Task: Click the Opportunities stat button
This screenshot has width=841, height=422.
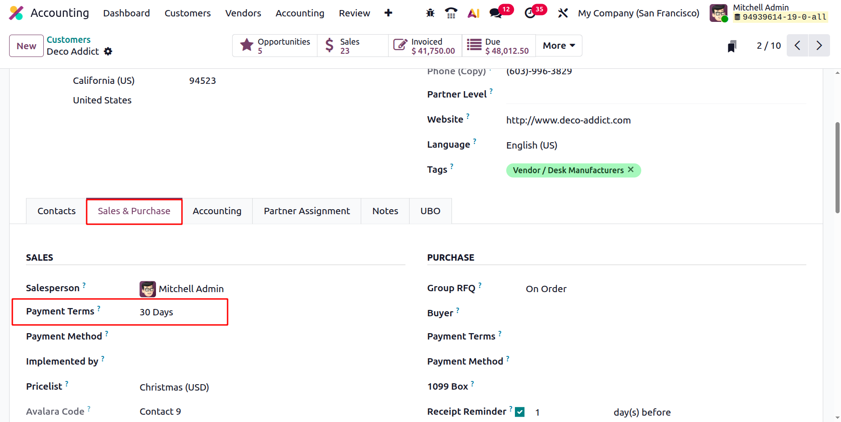Action: 275,46
